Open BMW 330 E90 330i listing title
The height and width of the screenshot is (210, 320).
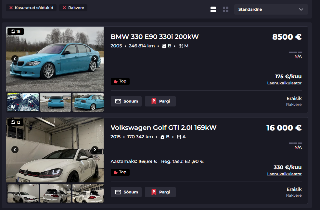pos(154,37)
